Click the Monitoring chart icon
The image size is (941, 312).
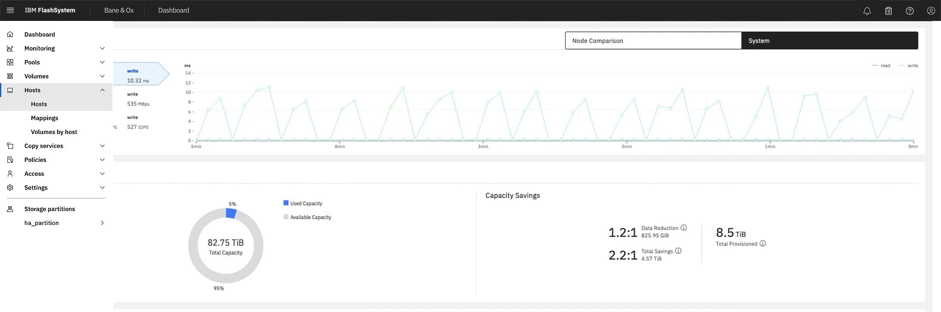[x=10, y=48]
